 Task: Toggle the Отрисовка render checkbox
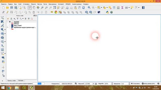(132, 83)
